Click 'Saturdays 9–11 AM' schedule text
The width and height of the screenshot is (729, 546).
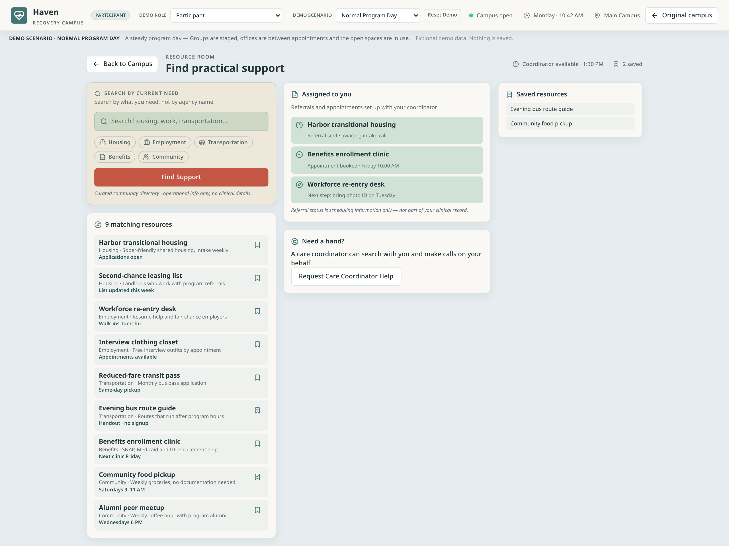[122, 490]
